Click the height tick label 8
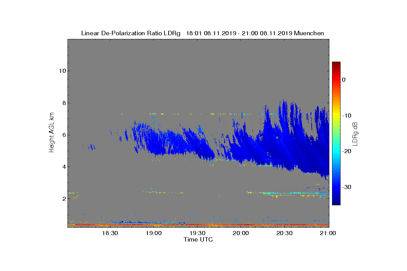 pos(63,103)
